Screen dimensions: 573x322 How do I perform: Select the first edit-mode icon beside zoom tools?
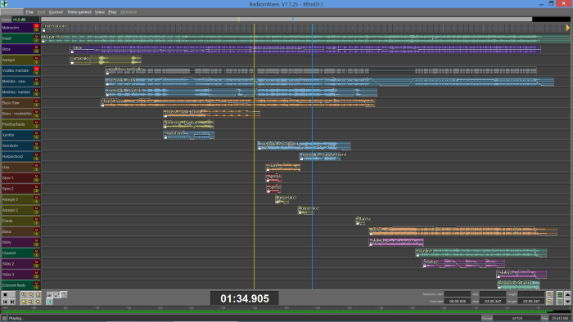(50, 295)
